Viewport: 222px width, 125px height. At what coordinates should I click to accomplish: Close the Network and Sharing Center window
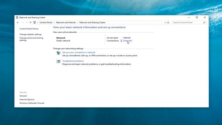pyautogui.click(x=205, y=17)
